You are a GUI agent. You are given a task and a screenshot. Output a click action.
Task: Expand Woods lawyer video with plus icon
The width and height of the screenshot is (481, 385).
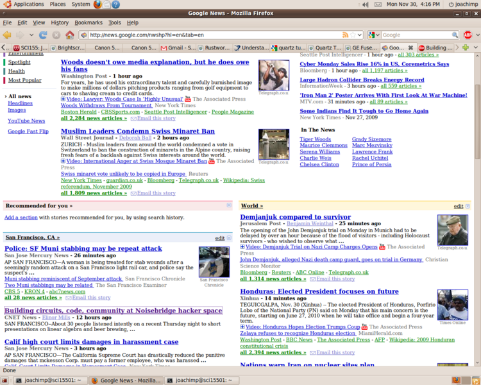63,99
